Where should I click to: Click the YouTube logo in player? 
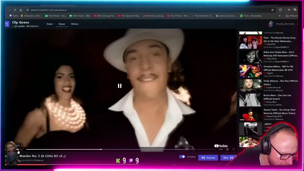pyautogui.click(x=221, y=146)
